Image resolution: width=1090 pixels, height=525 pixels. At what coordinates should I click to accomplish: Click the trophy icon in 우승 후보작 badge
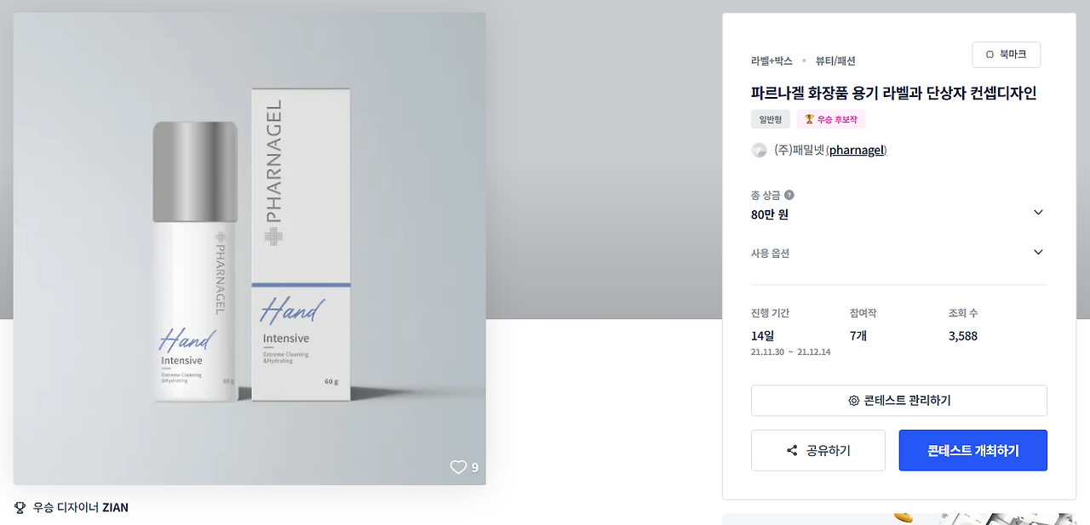tap(809, 119)
